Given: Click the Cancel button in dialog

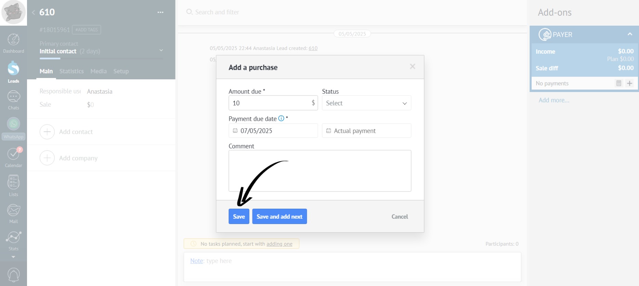Looking at the screenshot, I should (x=400, y=217).
